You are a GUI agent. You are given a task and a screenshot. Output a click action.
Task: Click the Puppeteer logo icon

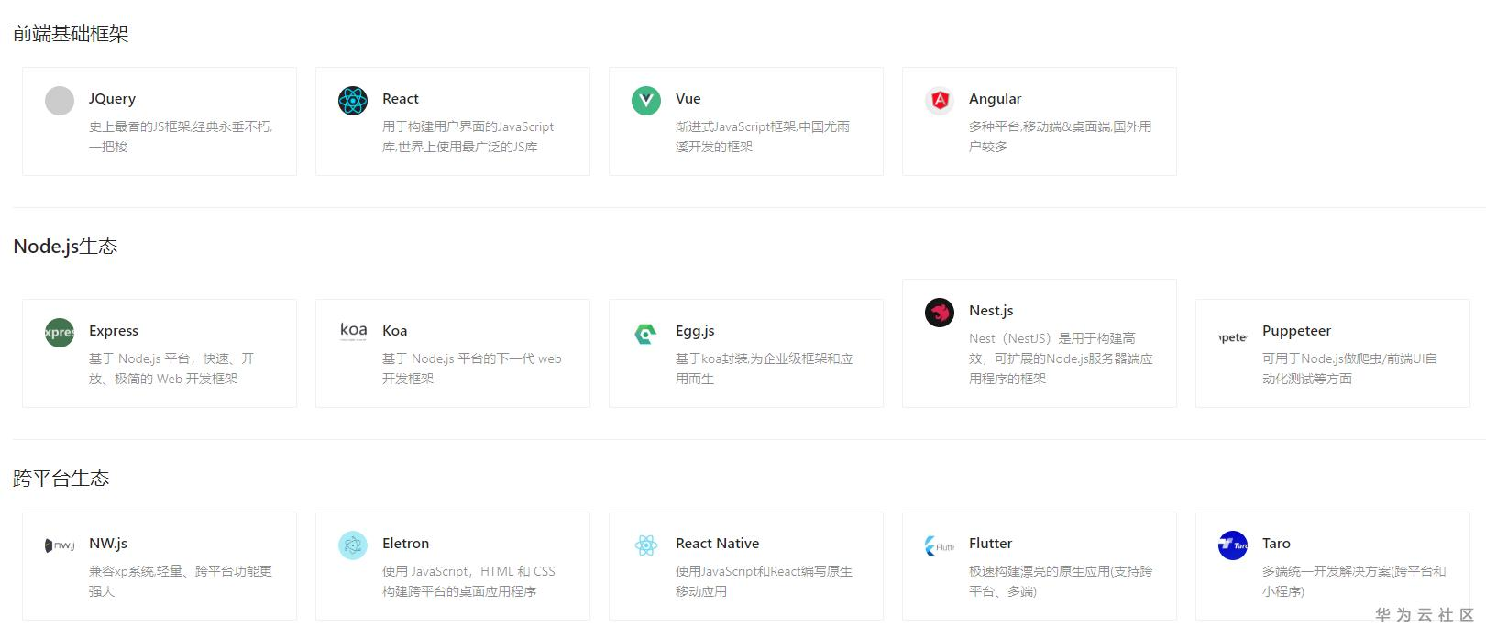pyautogui.click(x=1233, y=337)
